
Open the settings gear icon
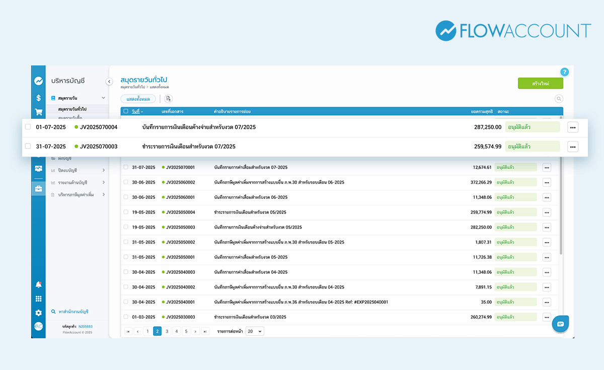click(x=38, y=313)
